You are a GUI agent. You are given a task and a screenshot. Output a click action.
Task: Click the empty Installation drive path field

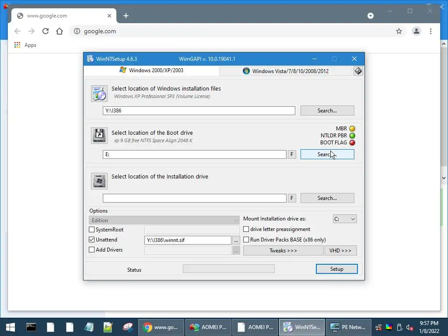[x=195, y=198]
